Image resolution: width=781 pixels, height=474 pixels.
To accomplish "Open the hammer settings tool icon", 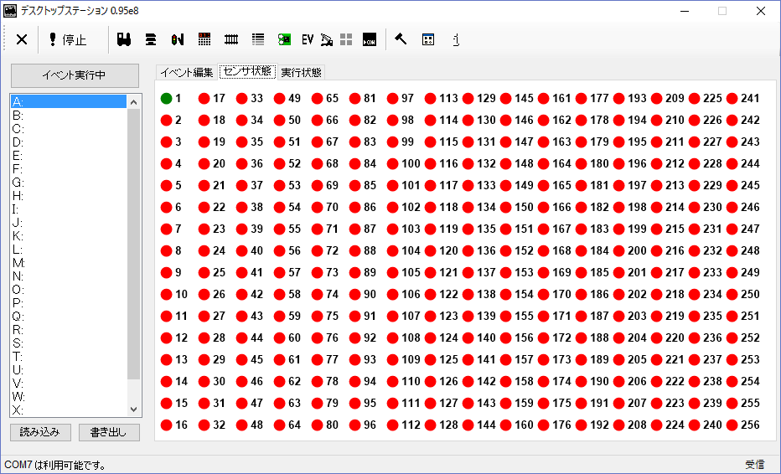I will (401, 39).
